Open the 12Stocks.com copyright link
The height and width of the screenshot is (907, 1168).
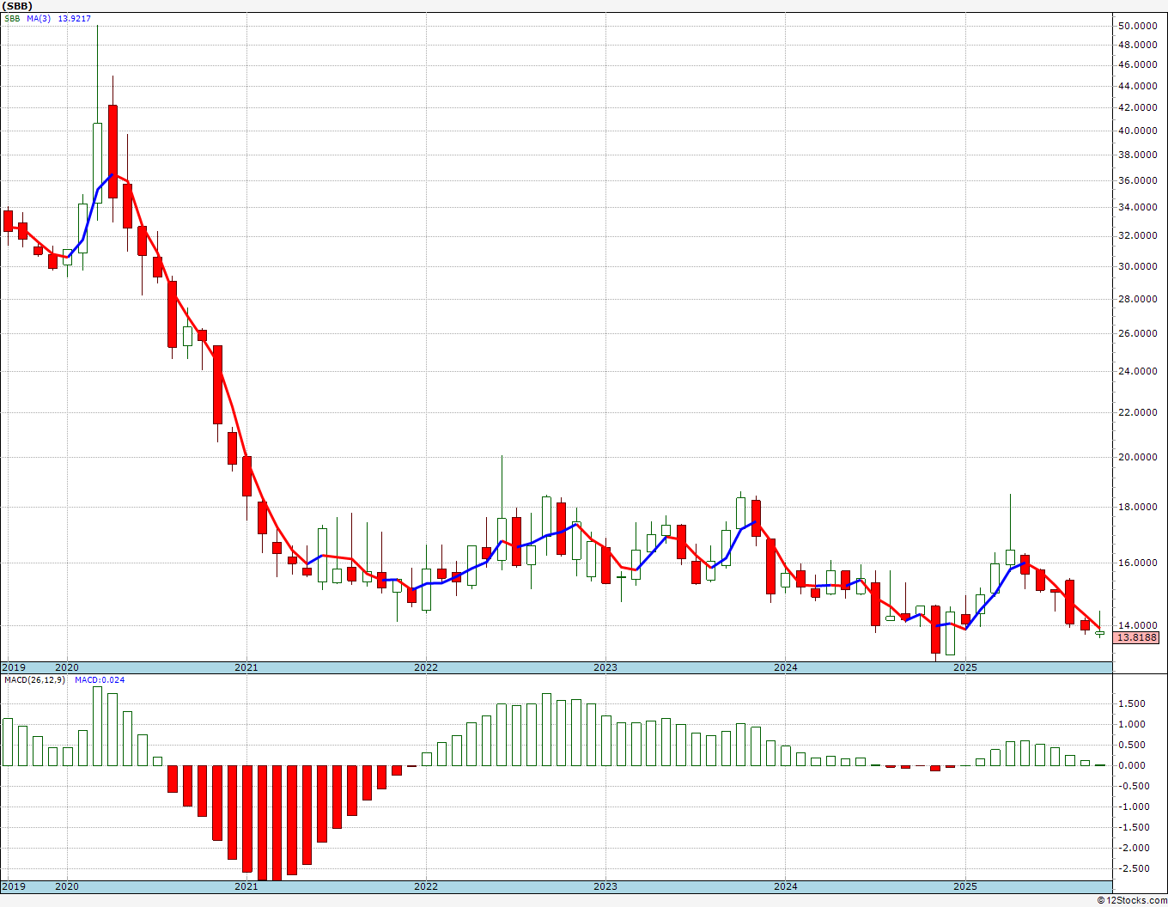click(x=1132, y=900)
